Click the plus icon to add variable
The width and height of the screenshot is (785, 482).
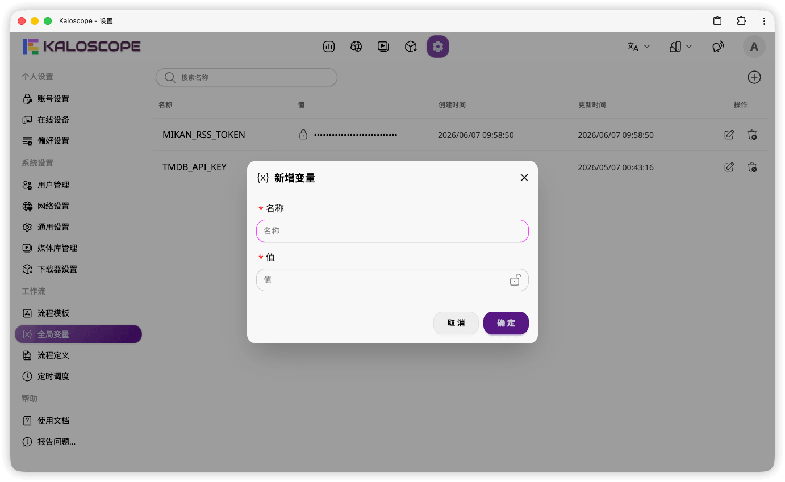pyautogui.click(x=754, y=78)
